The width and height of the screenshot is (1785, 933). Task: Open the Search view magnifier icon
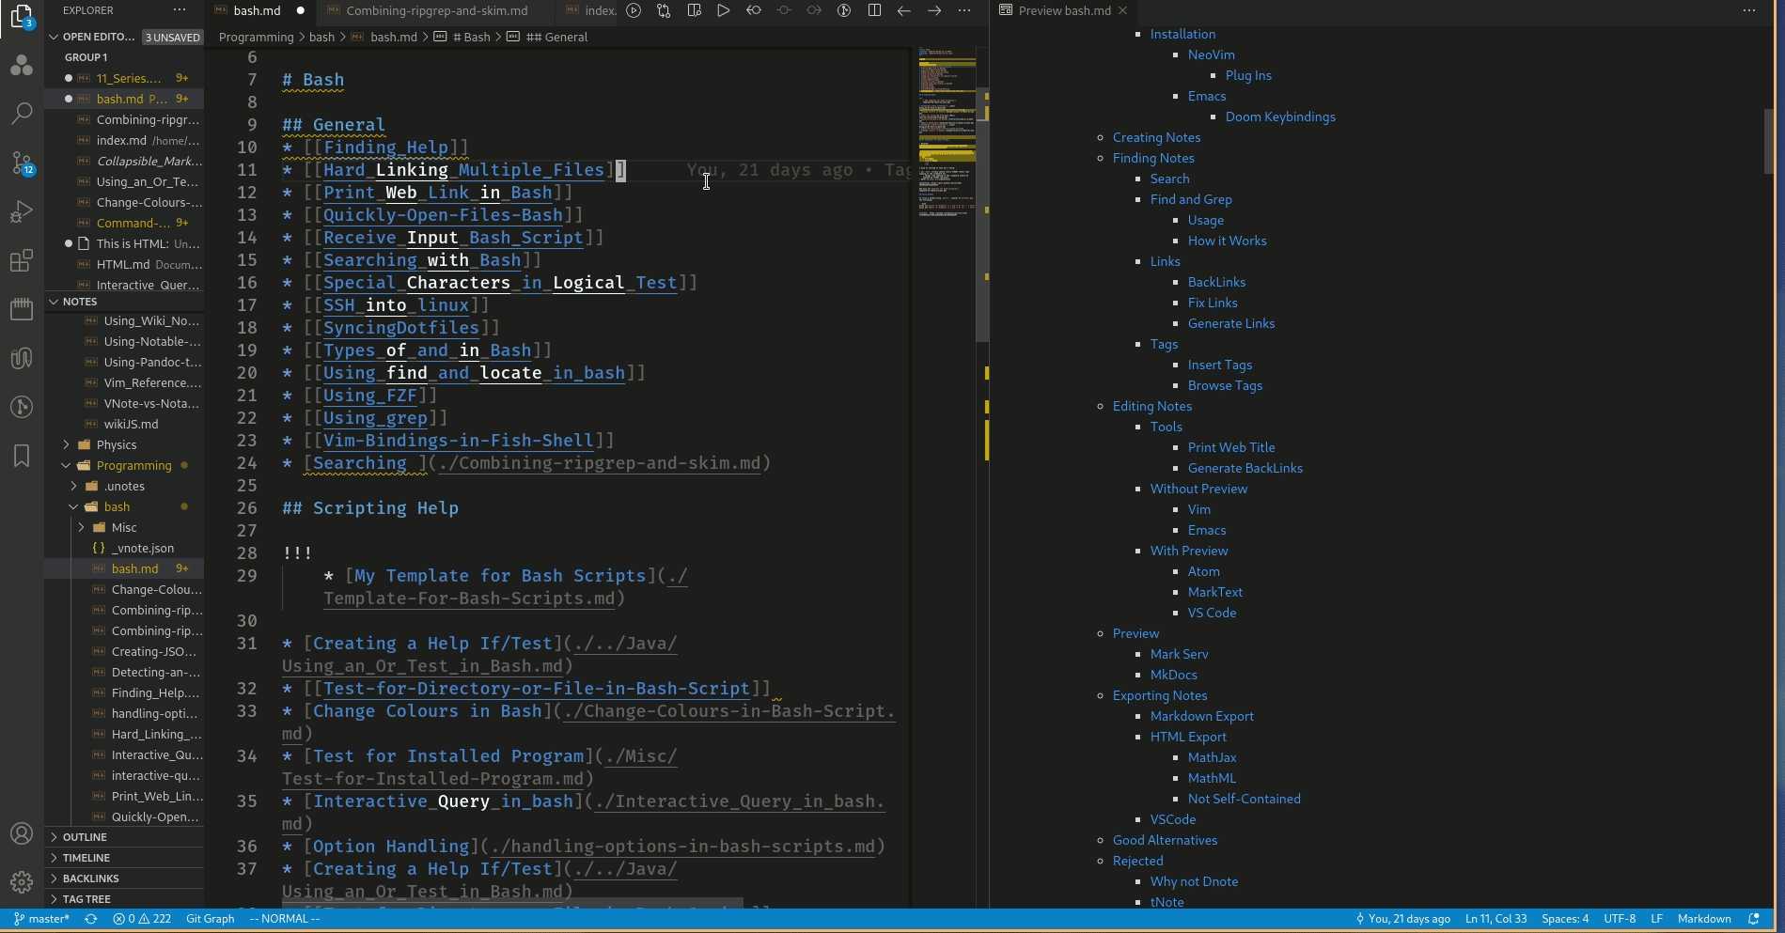(21, 113)
